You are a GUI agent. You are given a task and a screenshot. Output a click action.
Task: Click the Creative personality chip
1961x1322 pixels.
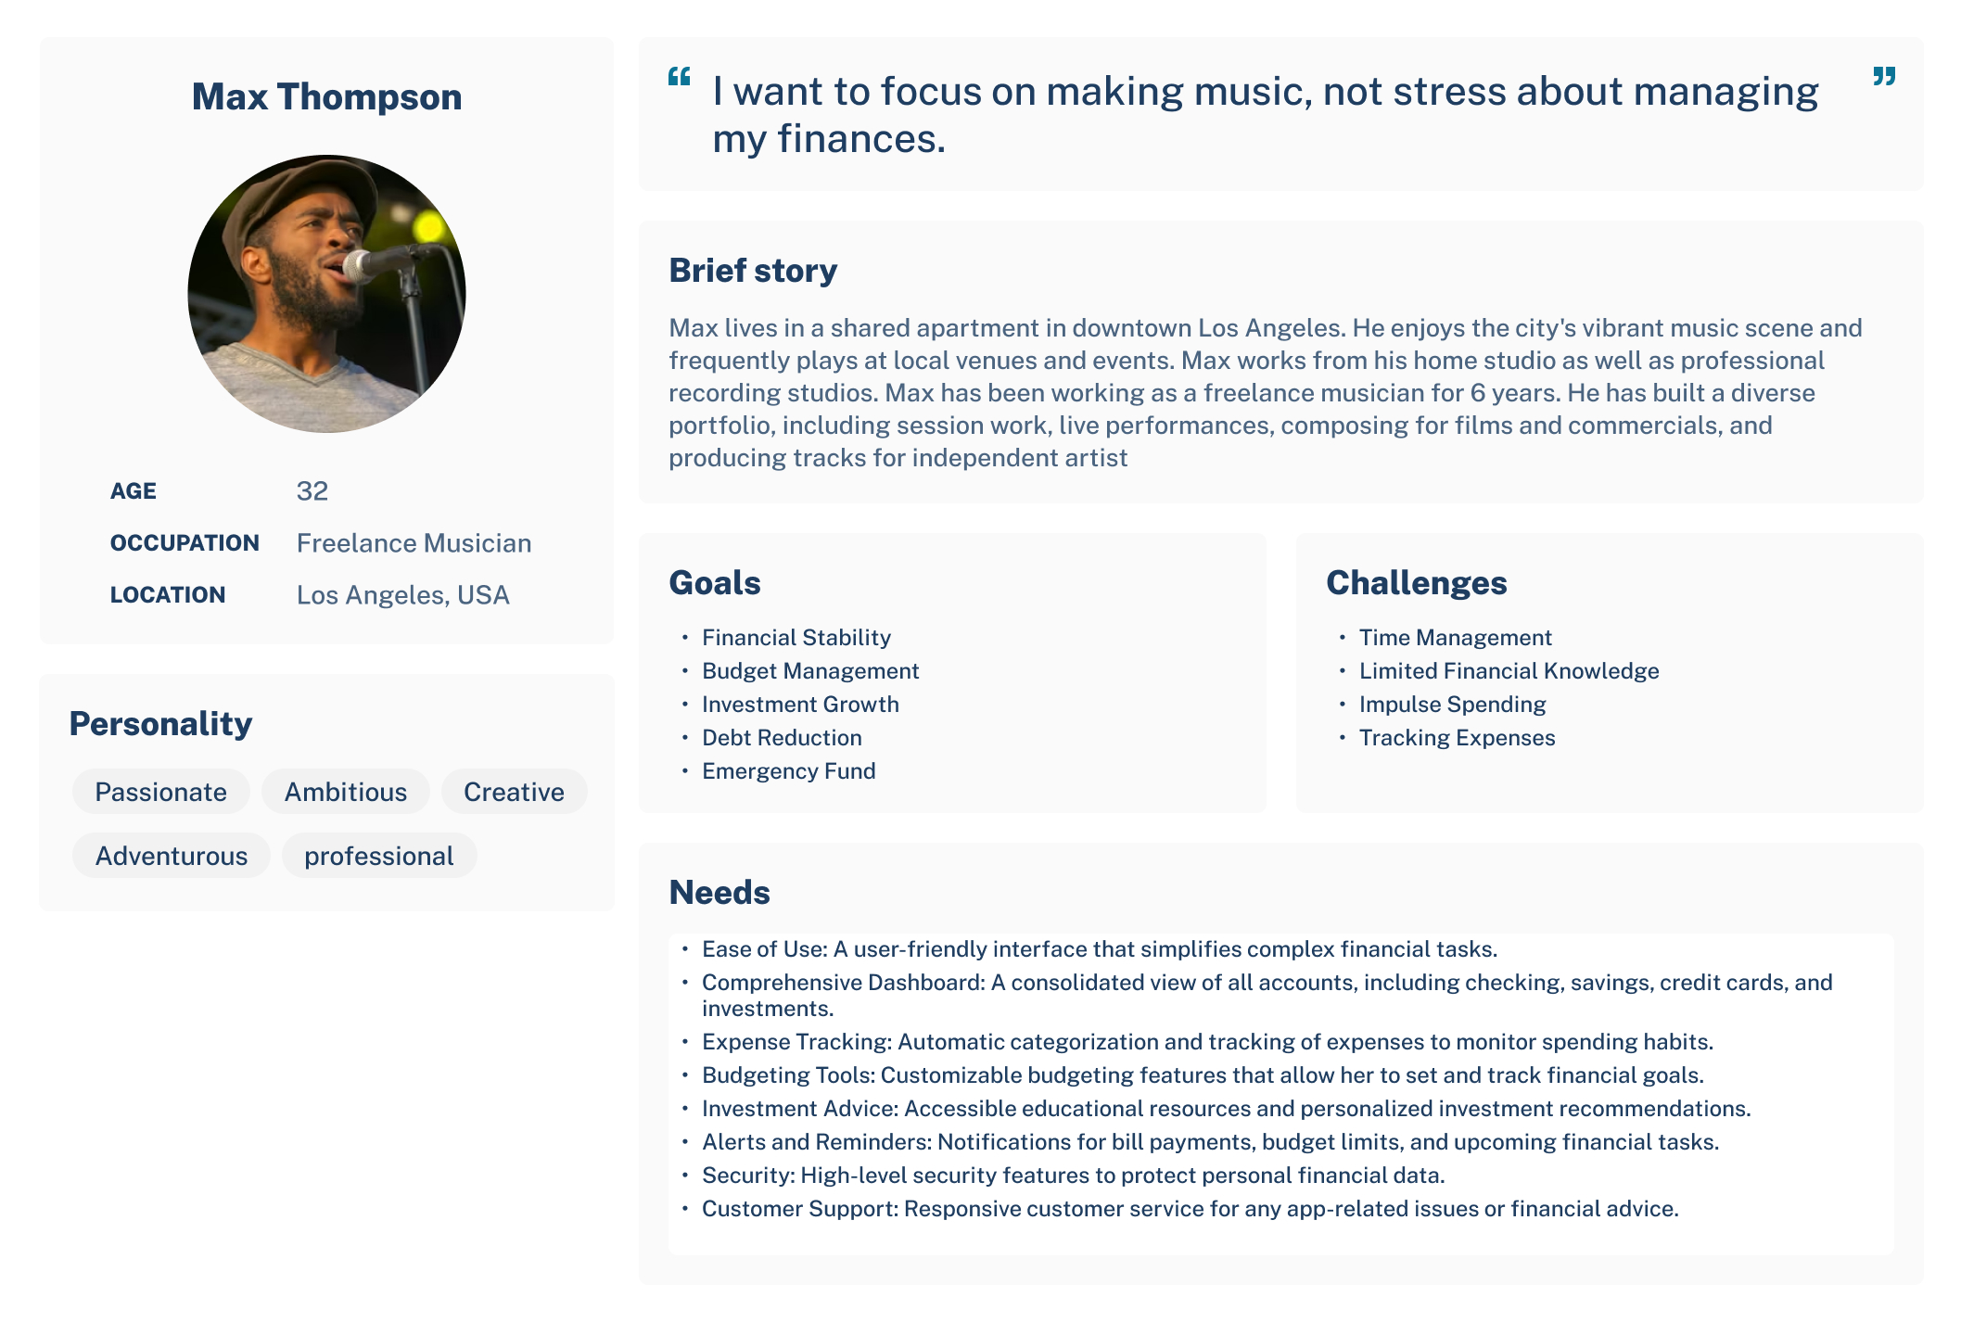514,792
